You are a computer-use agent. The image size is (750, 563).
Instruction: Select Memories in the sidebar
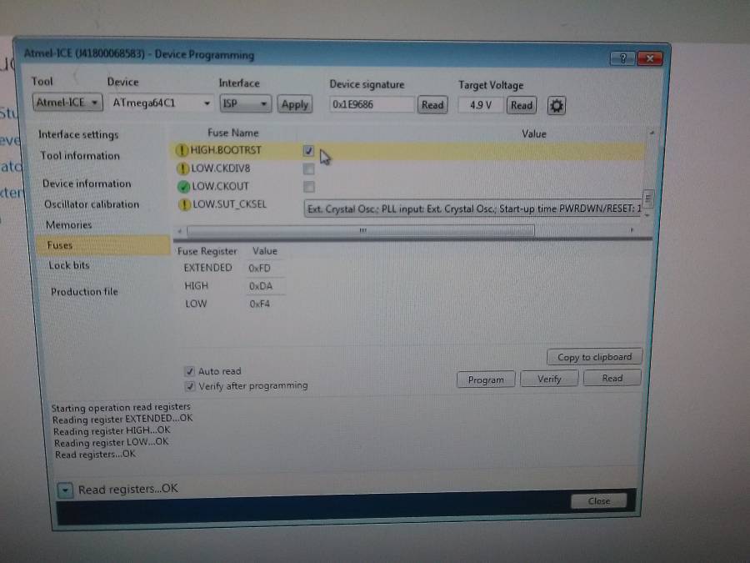(x=69, y=224)
